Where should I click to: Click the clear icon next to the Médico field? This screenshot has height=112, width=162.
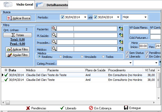(x=121, y=49)
